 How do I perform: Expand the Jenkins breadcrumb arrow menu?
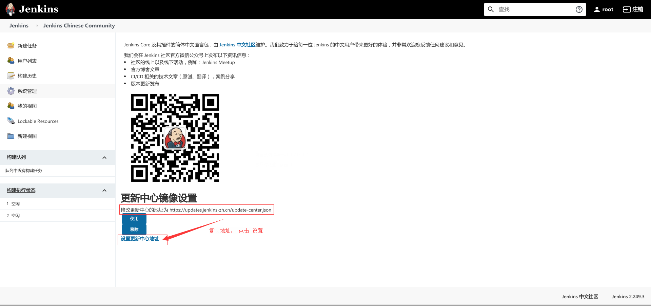click(x=37, y=26)
